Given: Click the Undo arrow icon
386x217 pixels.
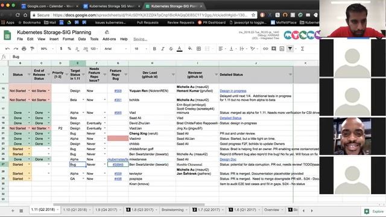Looking at the screenshot, I should [x=7, y=49].
